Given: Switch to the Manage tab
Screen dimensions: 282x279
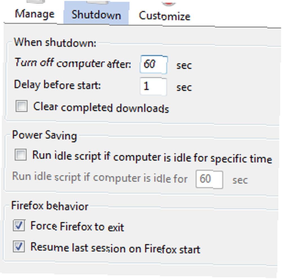Looking at the screenshot, I should click(x=34, y=14).
